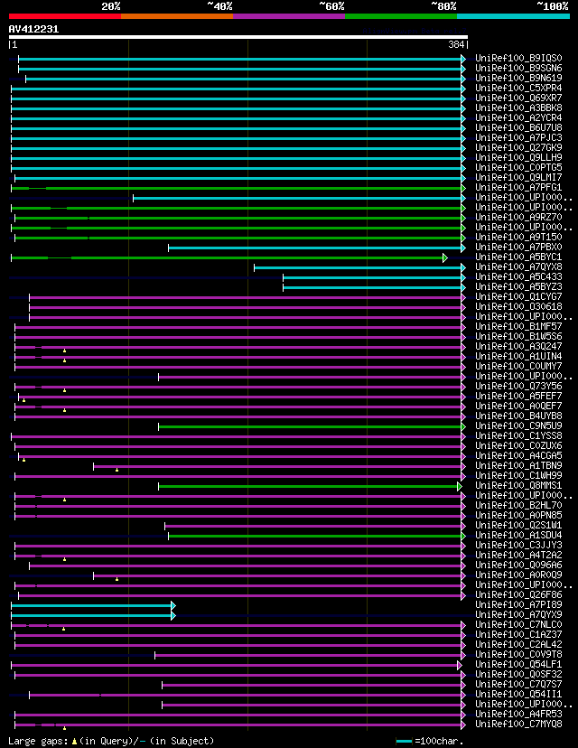The width and height of the screenshot is (578, 748).
Task: Select the UniRef100_C0ZUX6 label
Action: 518,445
